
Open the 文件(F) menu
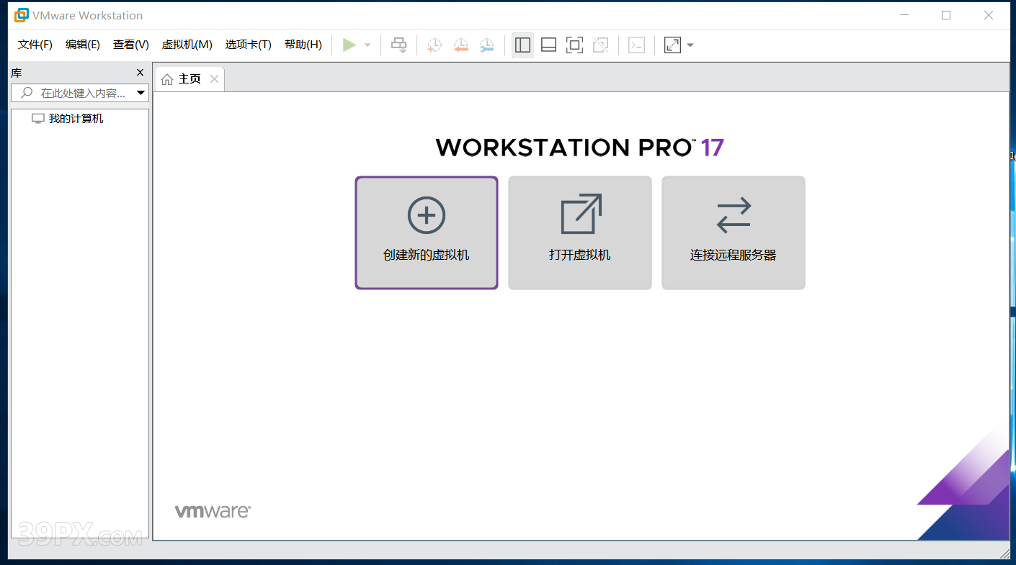point(35,45)
